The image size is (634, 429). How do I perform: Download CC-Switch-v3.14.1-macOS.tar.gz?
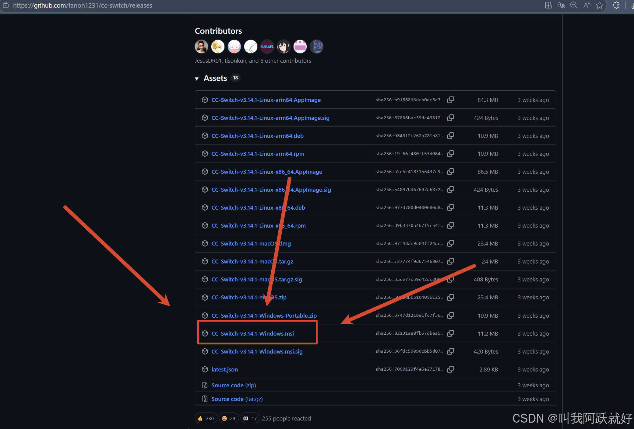[x=252, y=261]
